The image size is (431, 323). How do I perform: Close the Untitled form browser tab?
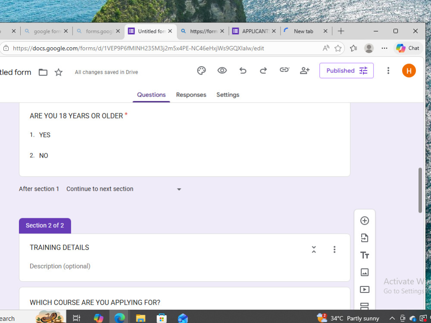[x=170, y=31]
